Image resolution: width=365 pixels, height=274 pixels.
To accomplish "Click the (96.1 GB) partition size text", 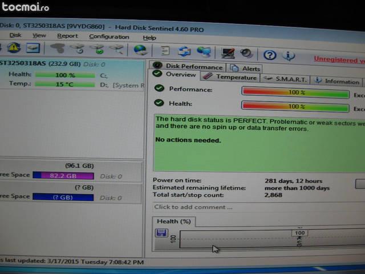I will pyautogui.click(x=79, y=166).
